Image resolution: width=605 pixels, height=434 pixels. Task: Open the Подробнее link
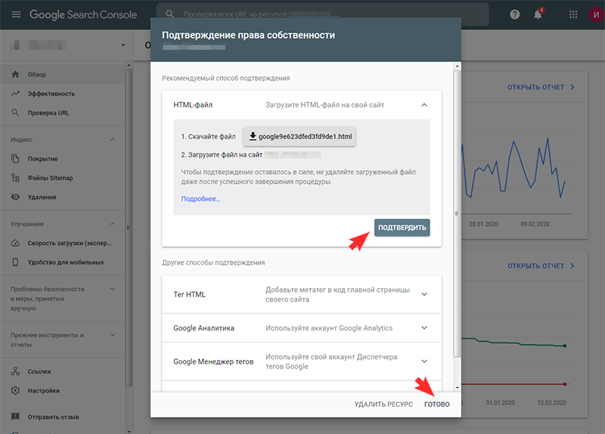point(200,199)
